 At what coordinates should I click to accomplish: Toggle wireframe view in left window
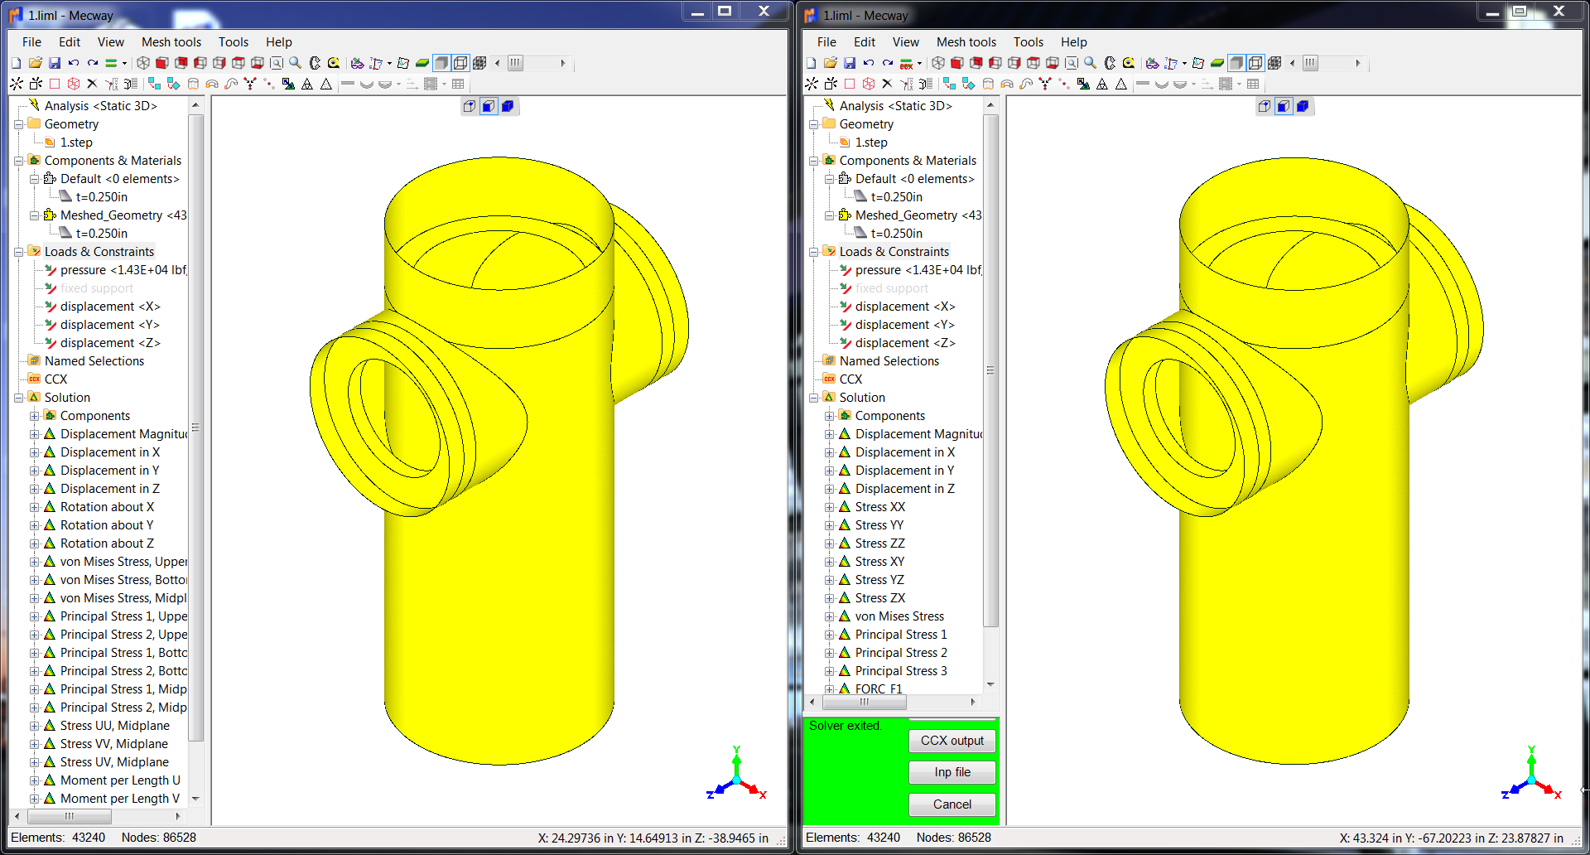pos(460,63)
